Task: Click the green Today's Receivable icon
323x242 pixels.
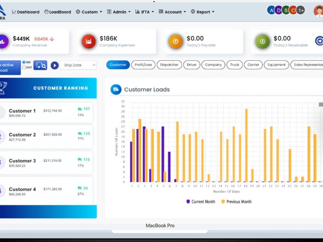Action: pyautogui.click(x=262, y=42)
